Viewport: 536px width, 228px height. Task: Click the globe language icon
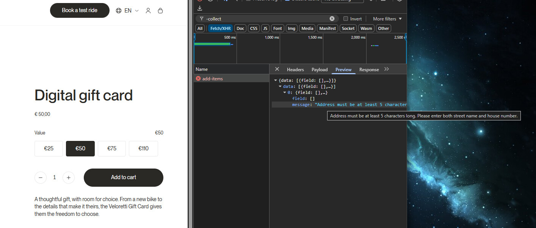click(x=119, y=11)
